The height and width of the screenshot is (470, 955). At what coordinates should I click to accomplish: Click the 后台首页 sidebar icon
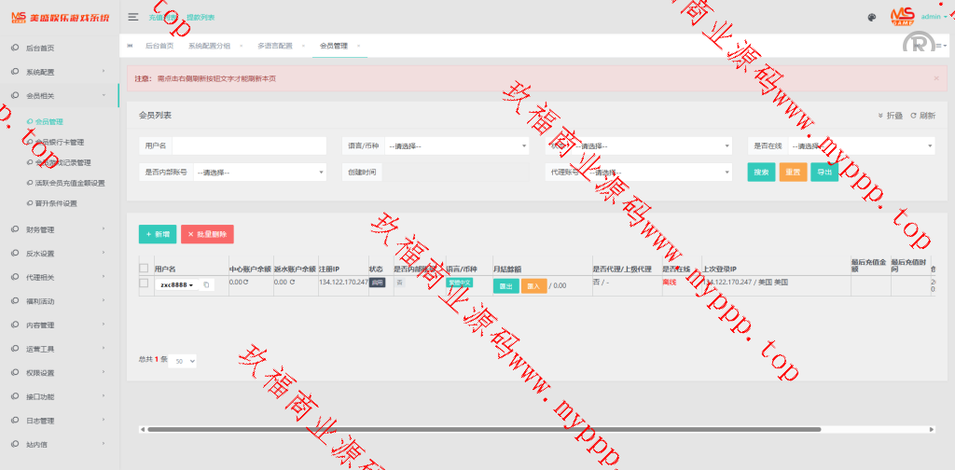pyautogui.click(x=16, y=48)
